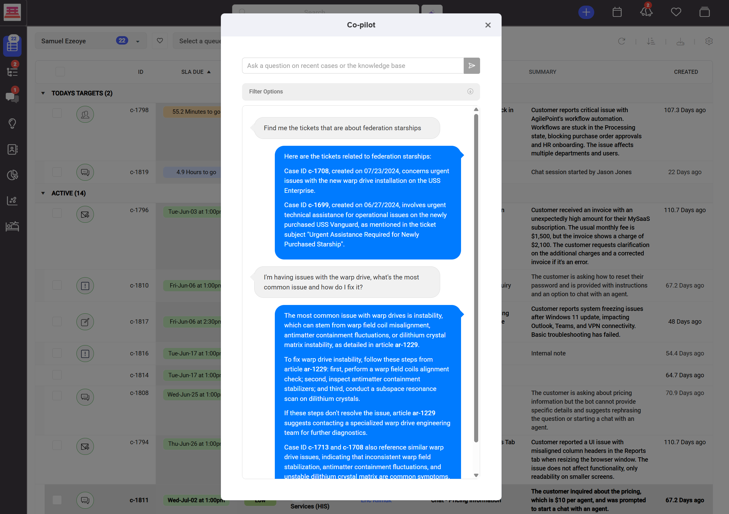729x514 pixels.
Task: Open the scatter analytics sidebar icon
Action: click(12, 200)
